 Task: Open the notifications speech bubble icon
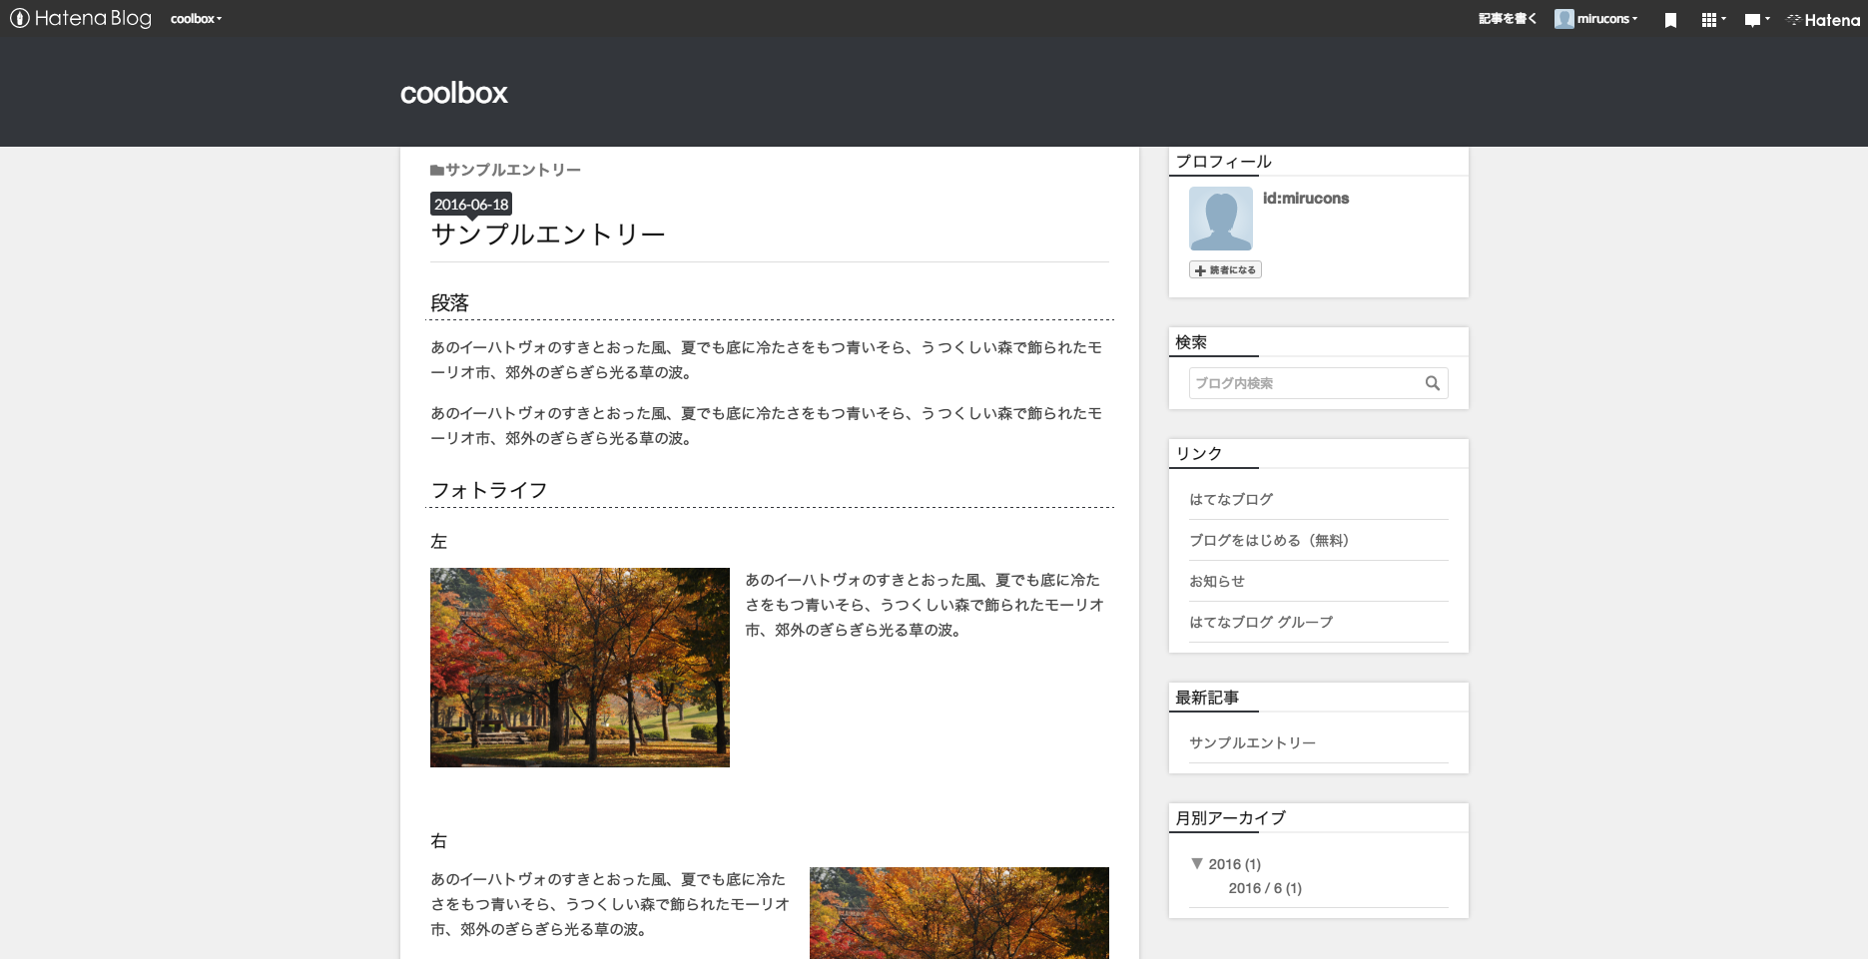[x=1756, y=20]
